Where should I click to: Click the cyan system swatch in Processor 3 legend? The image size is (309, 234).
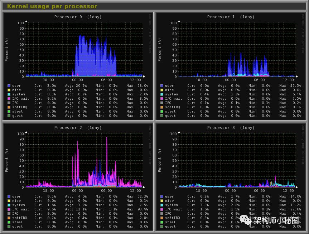[x=162, y=205]
